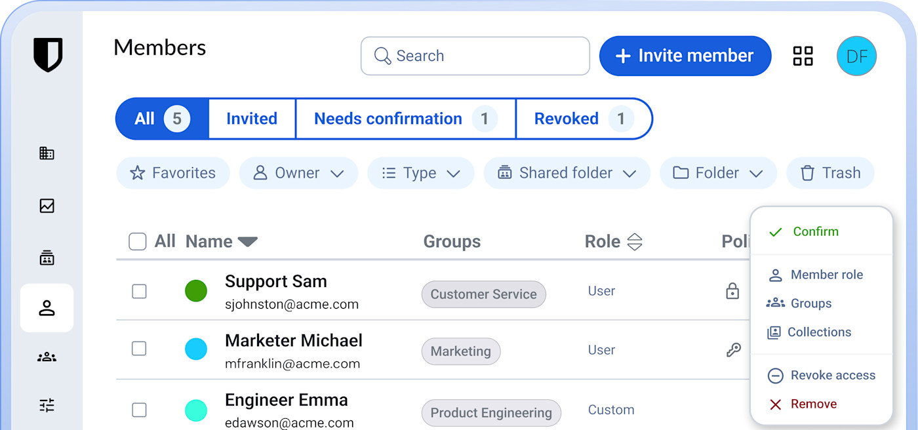
Task: Click the lock policy icon for Support Sam
Action: (732, 291)
